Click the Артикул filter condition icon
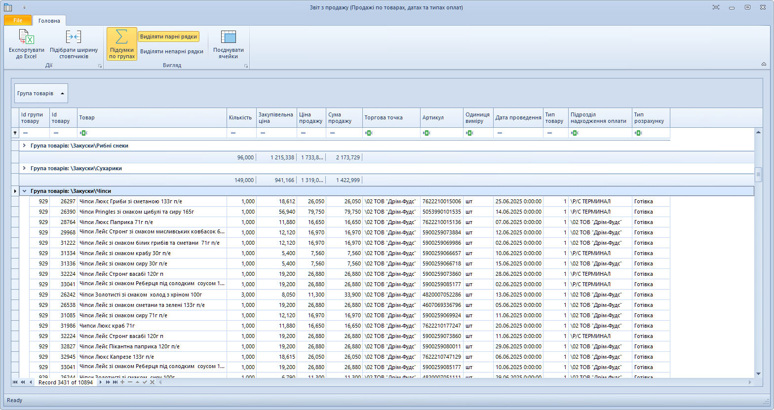Screen dimensions: 774x410 (426, 133)
